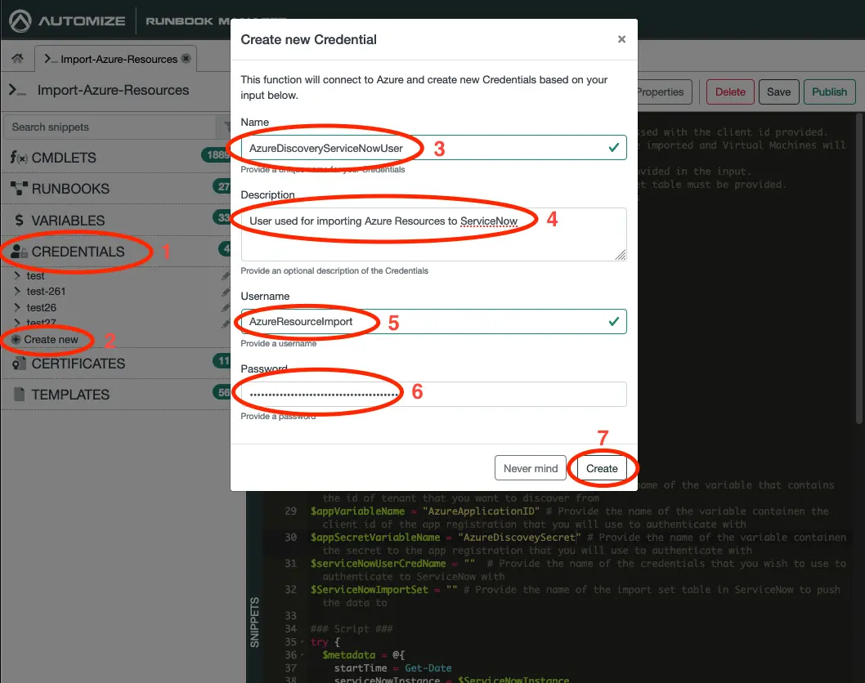Click the RUNBOOKS workflow icon
The height and width of the screenshot is (683, 865).
pos(18,189)
